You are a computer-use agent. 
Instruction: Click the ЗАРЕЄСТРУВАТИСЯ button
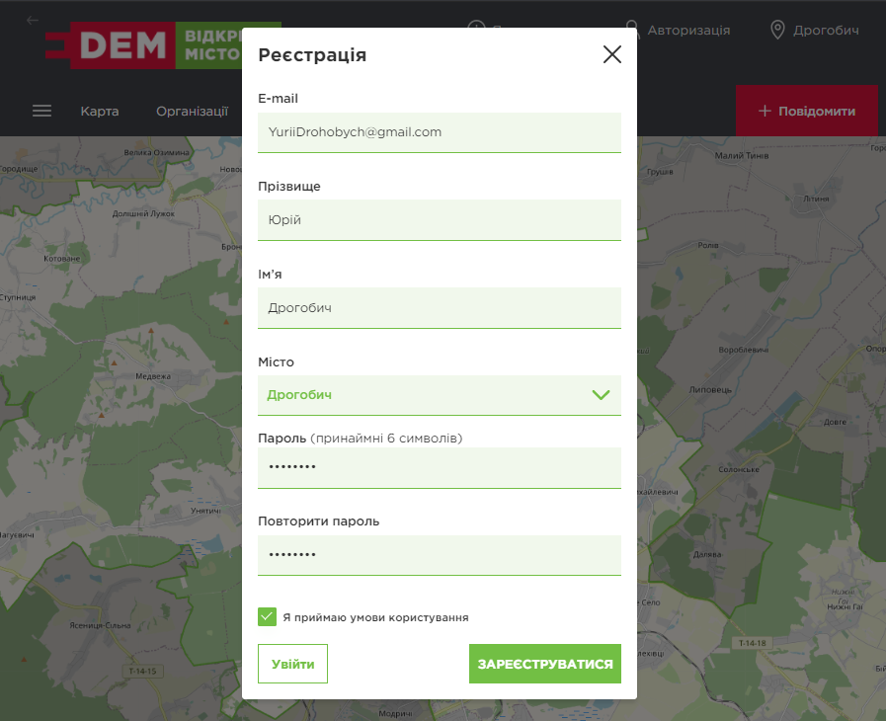pos(544,664)
